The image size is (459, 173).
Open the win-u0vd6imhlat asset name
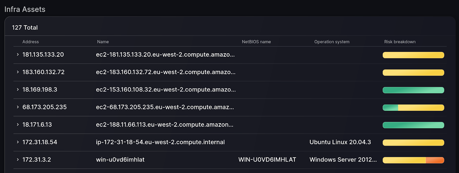pyautogui.click(x=120, y=160)
